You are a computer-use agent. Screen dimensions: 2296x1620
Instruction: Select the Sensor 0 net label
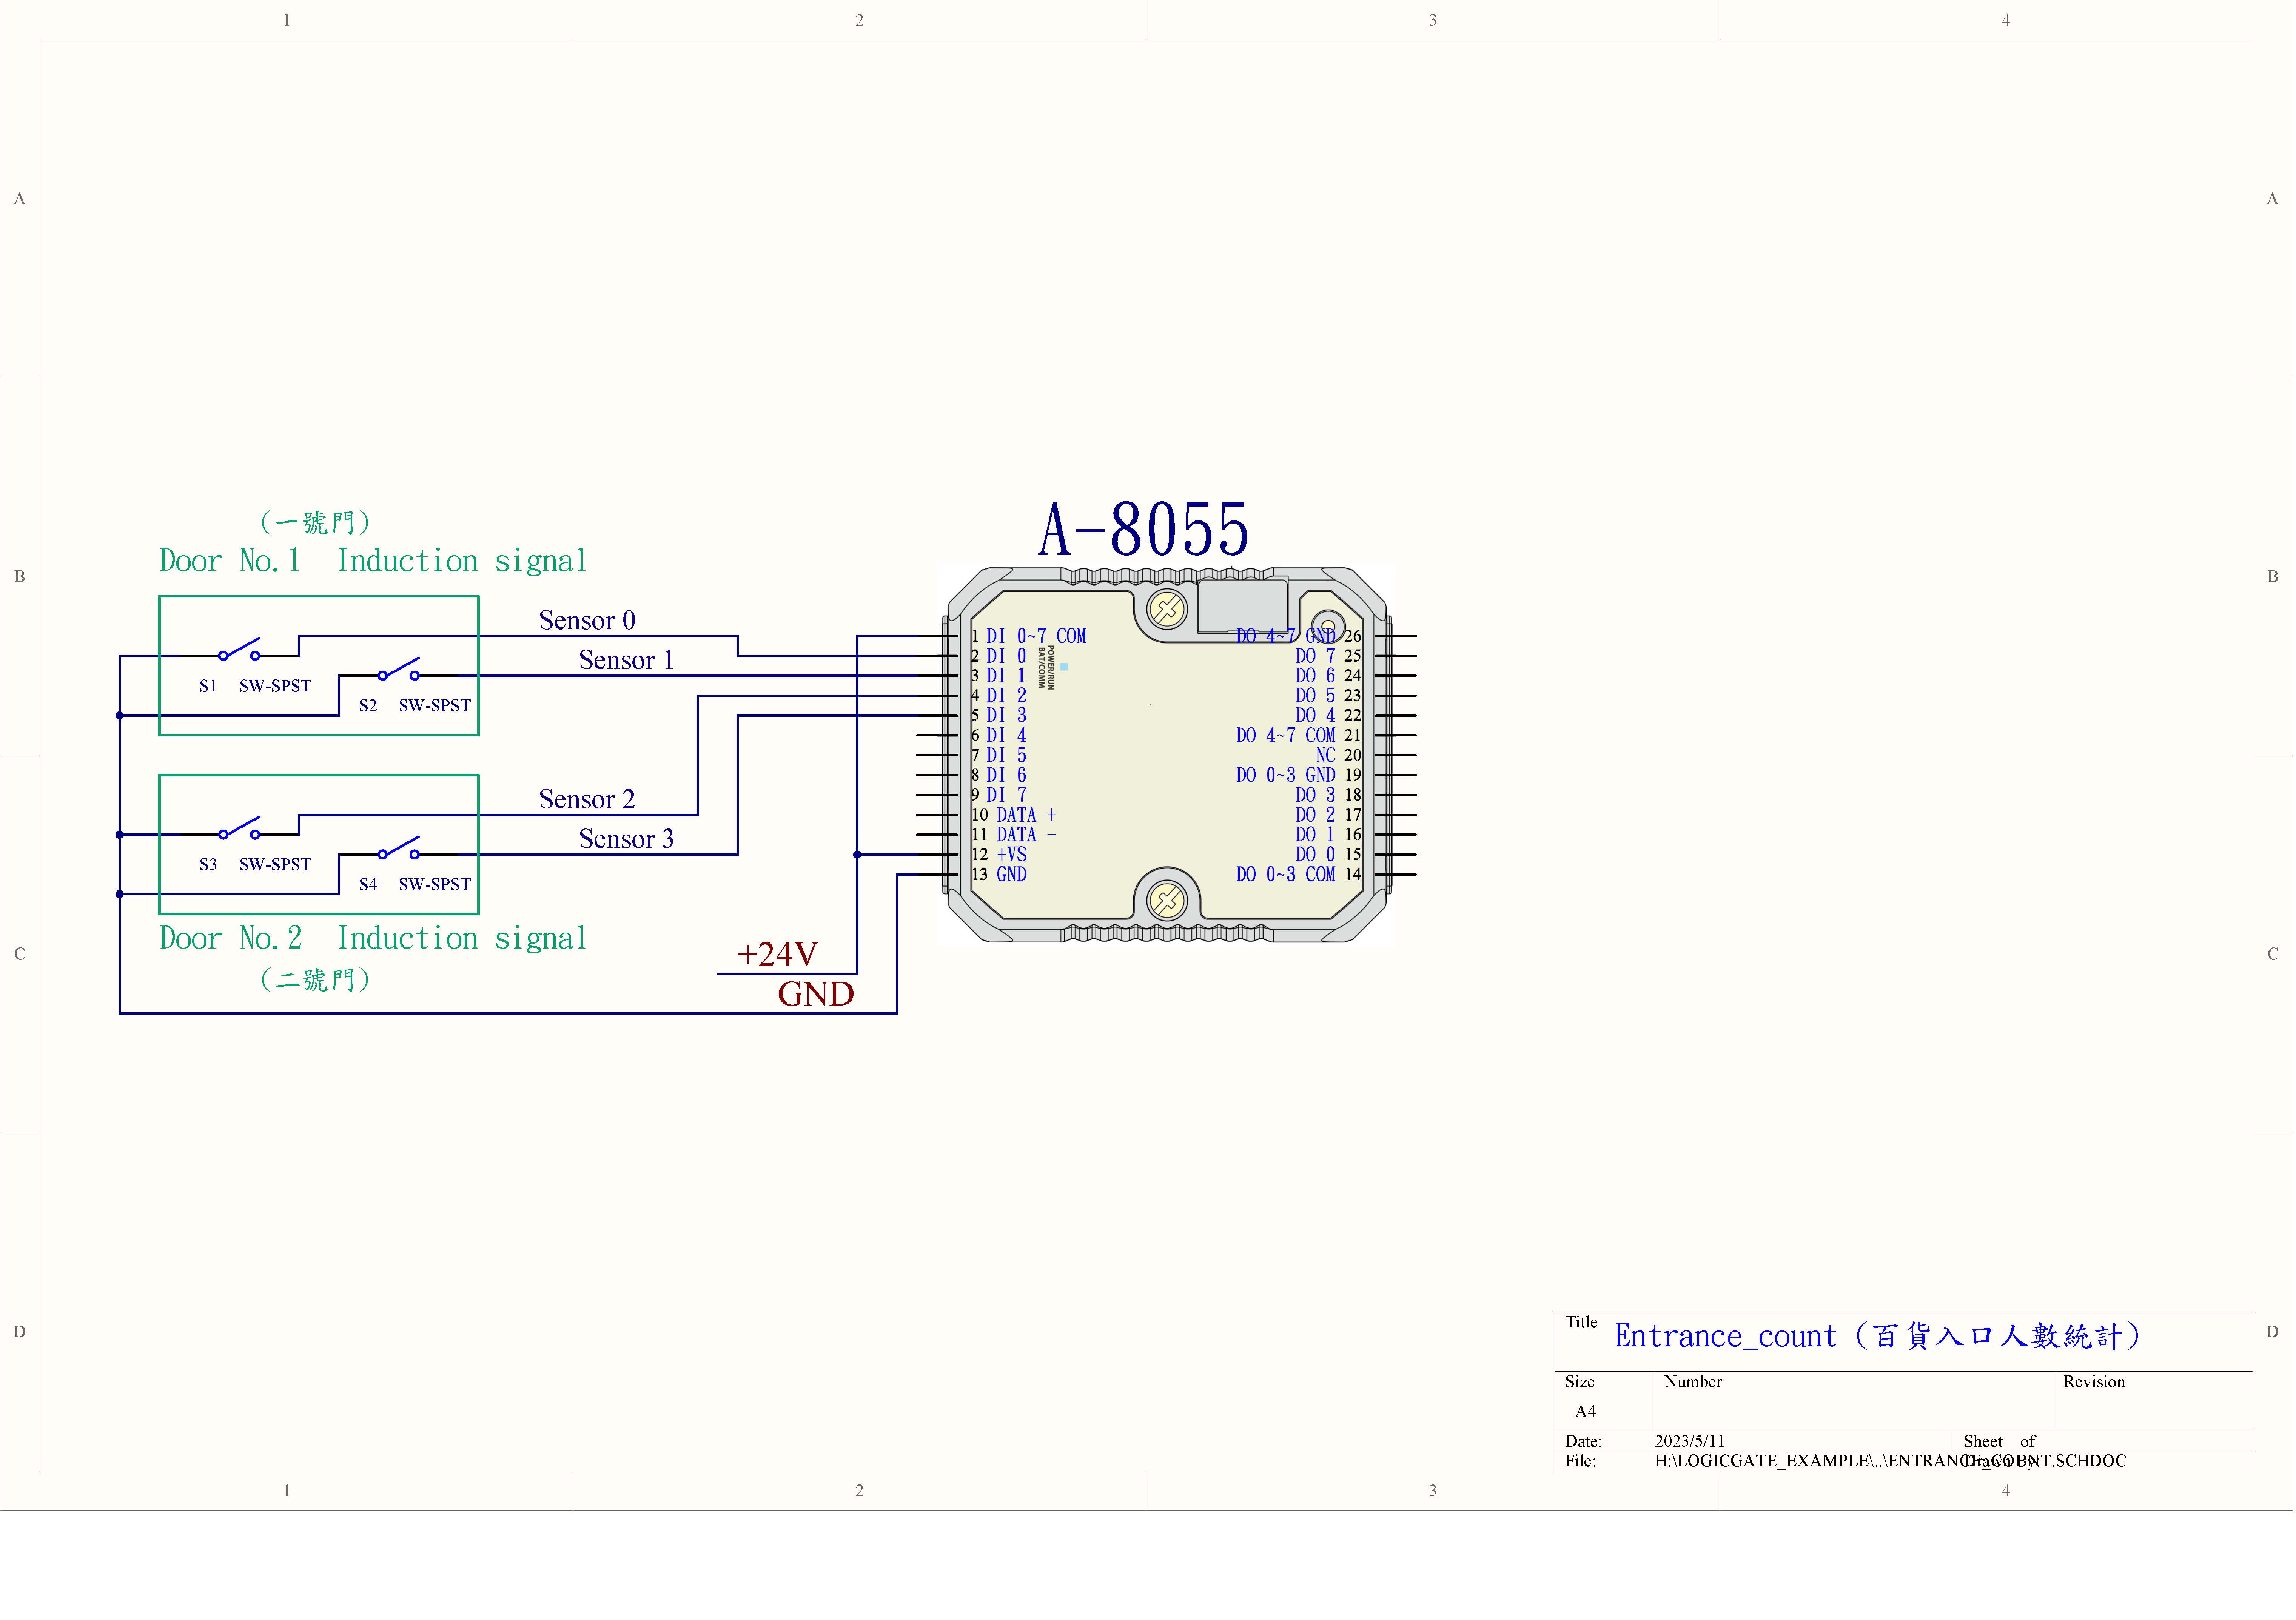[587, 621]
